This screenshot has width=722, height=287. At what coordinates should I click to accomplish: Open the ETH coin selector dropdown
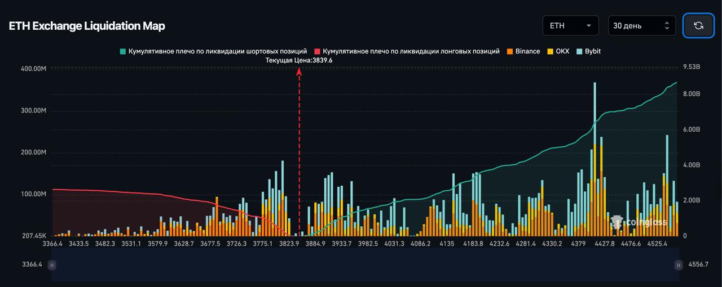(570, 25)
